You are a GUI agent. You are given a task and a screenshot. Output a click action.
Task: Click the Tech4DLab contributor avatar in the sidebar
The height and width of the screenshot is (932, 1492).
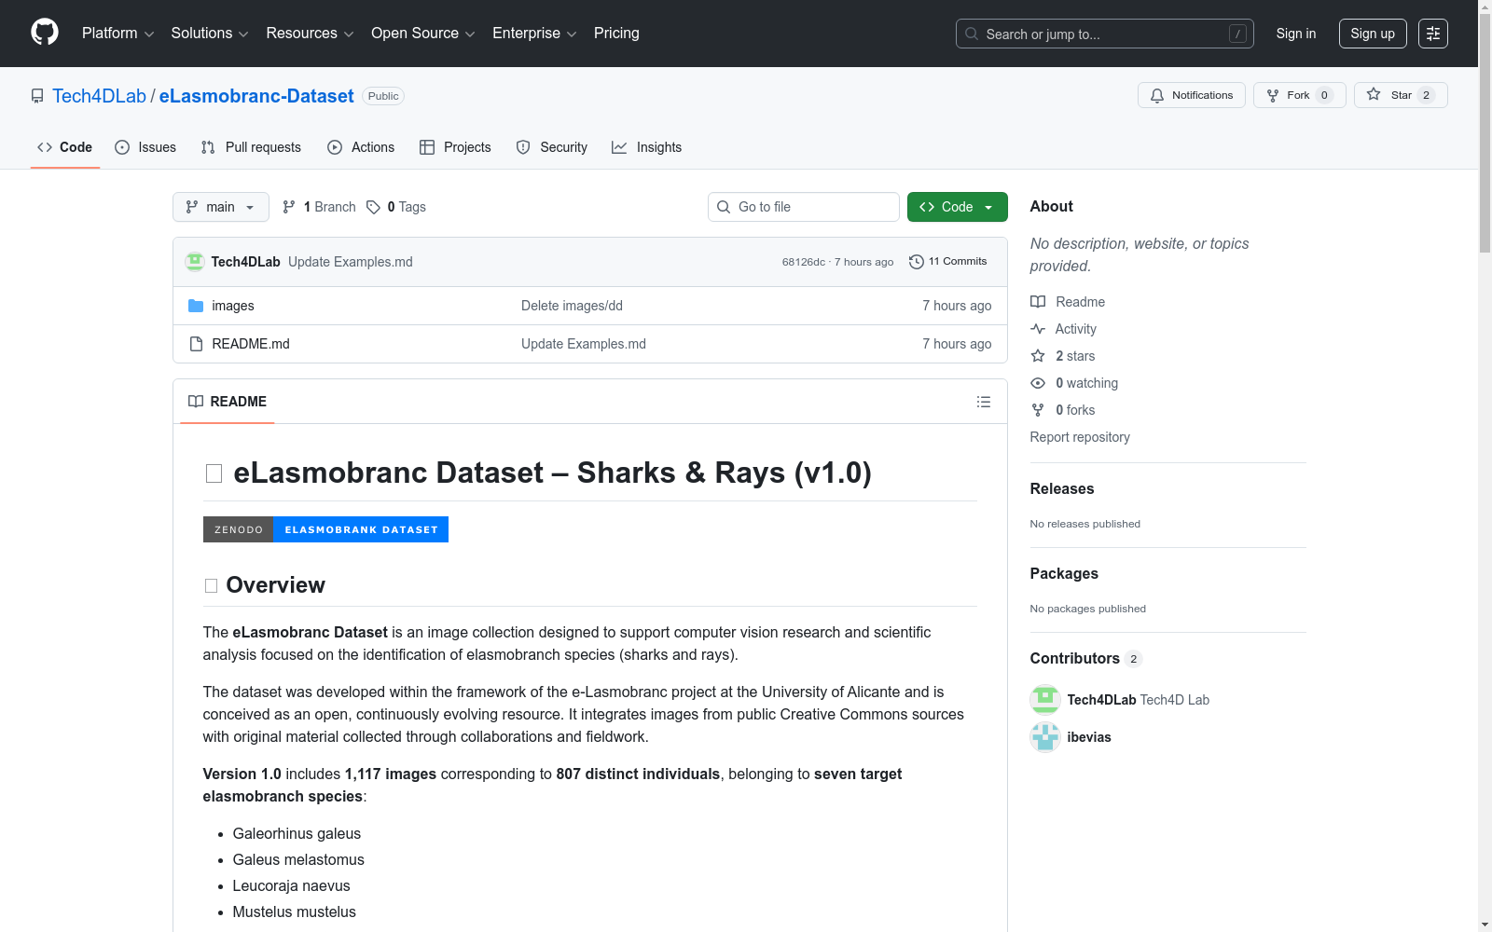point(1045,700)
